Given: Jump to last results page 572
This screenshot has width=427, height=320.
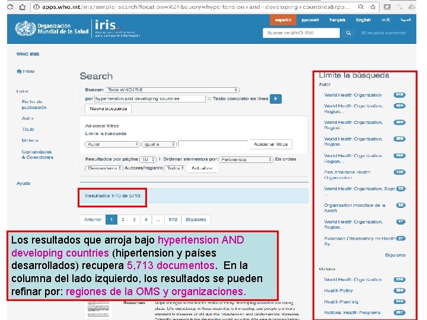Looking at the screenshot, I should point(173,220).
